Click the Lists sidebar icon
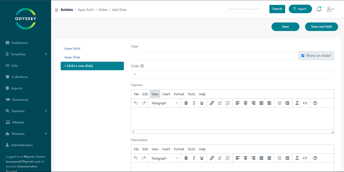 tap(7, 66)
